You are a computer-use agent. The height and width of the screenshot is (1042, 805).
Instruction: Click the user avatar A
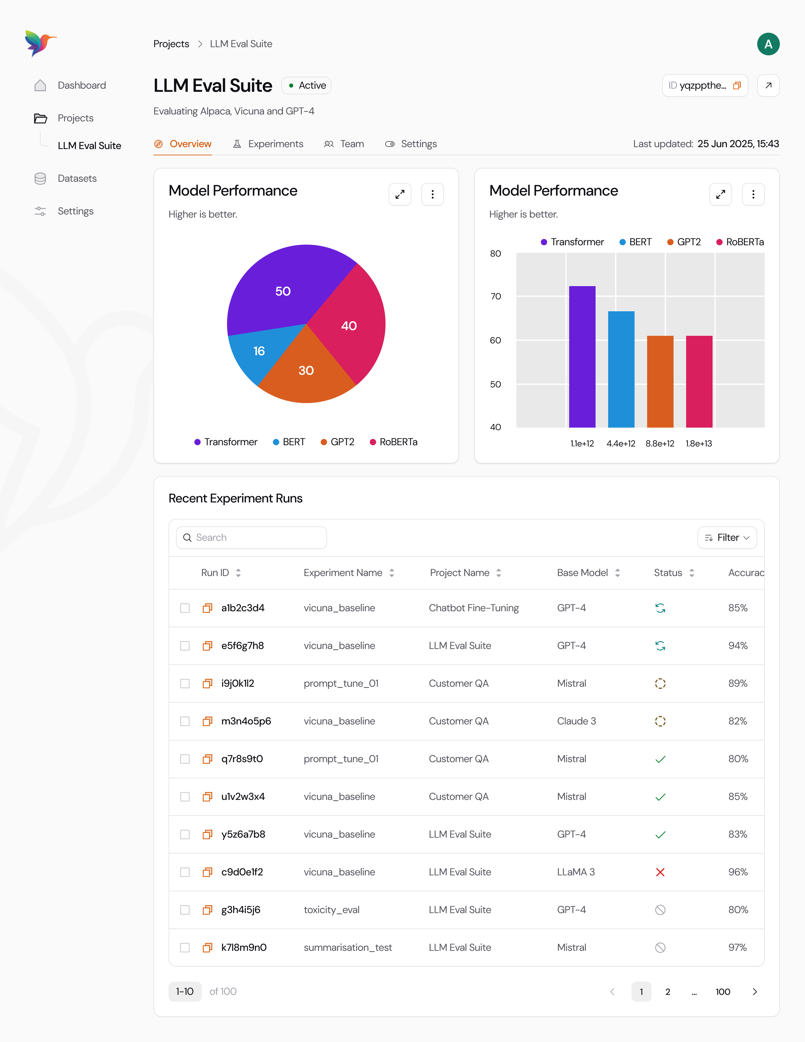pyautogui.click(x=768, y=44)
